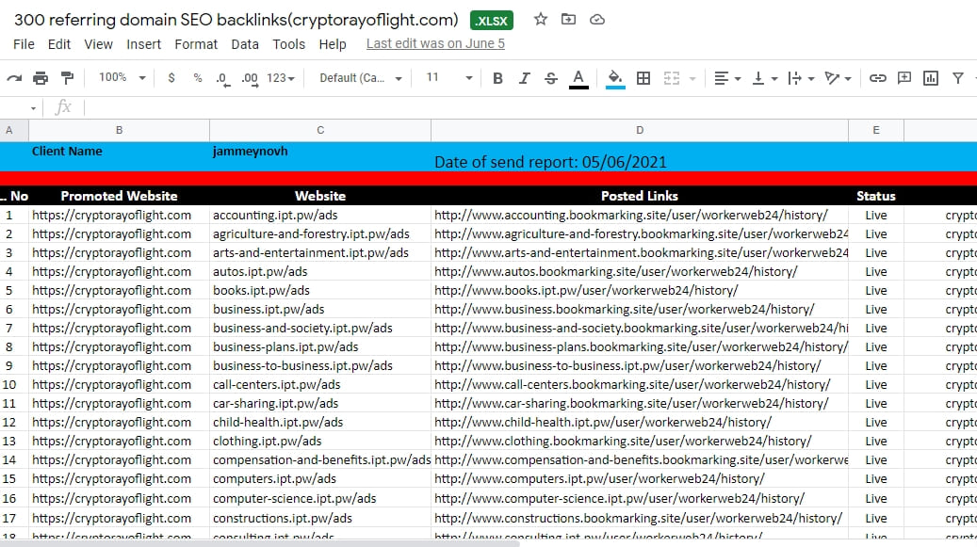Toggle strikethrough formatting
977x547 pixels.
coord(551,78)
